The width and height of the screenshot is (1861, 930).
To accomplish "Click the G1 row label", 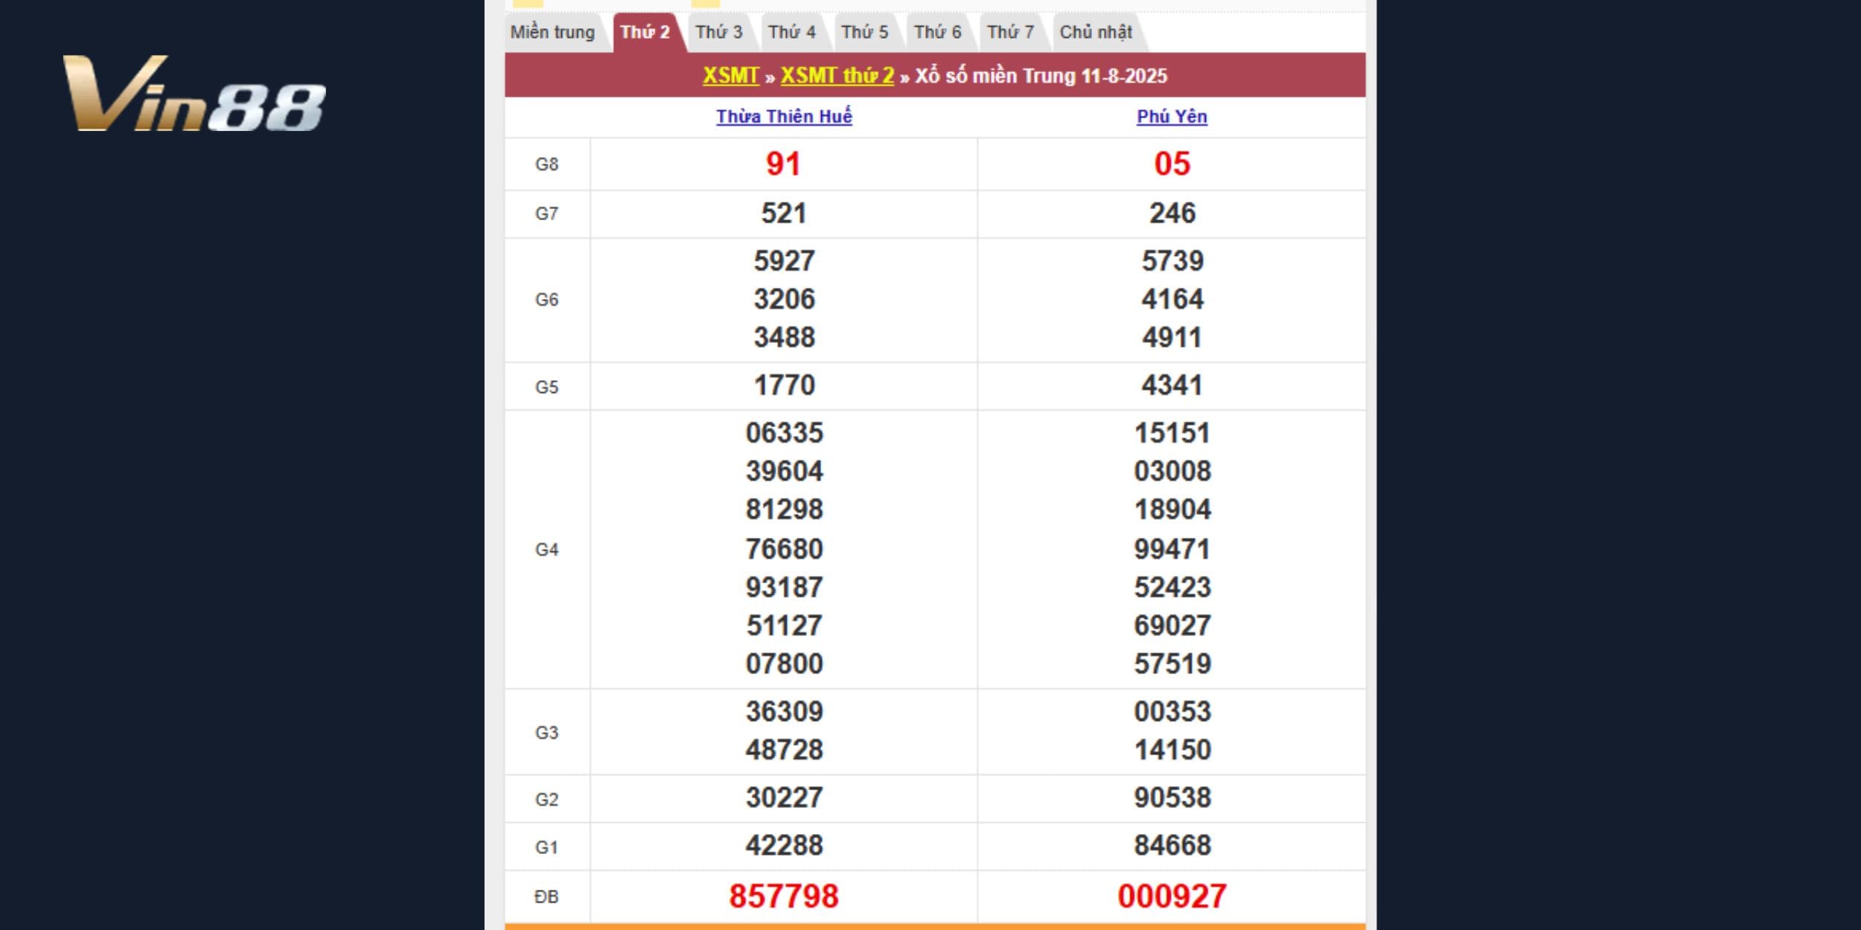I will (x=546, y=847).
